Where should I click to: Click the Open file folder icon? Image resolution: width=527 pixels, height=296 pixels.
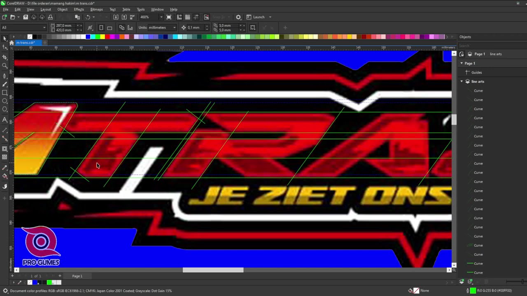[x=12, y=17]
